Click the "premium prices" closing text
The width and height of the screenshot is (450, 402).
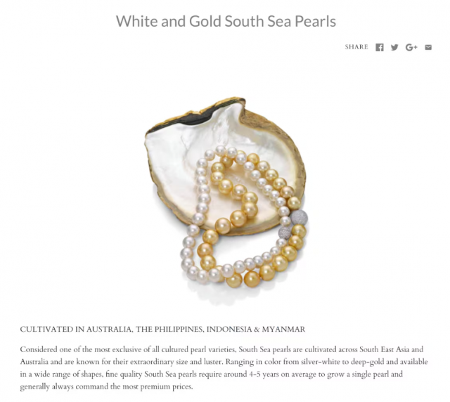[x=167, y=387]
